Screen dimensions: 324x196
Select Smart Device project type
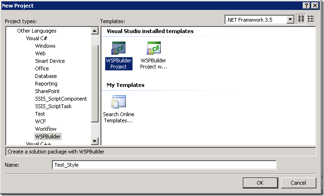50,61
